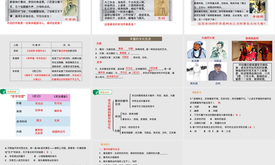This screenshot has height=165, width=275.
Task: Click answer option A．北宋的开封
Action: click(x=198, y=119)
